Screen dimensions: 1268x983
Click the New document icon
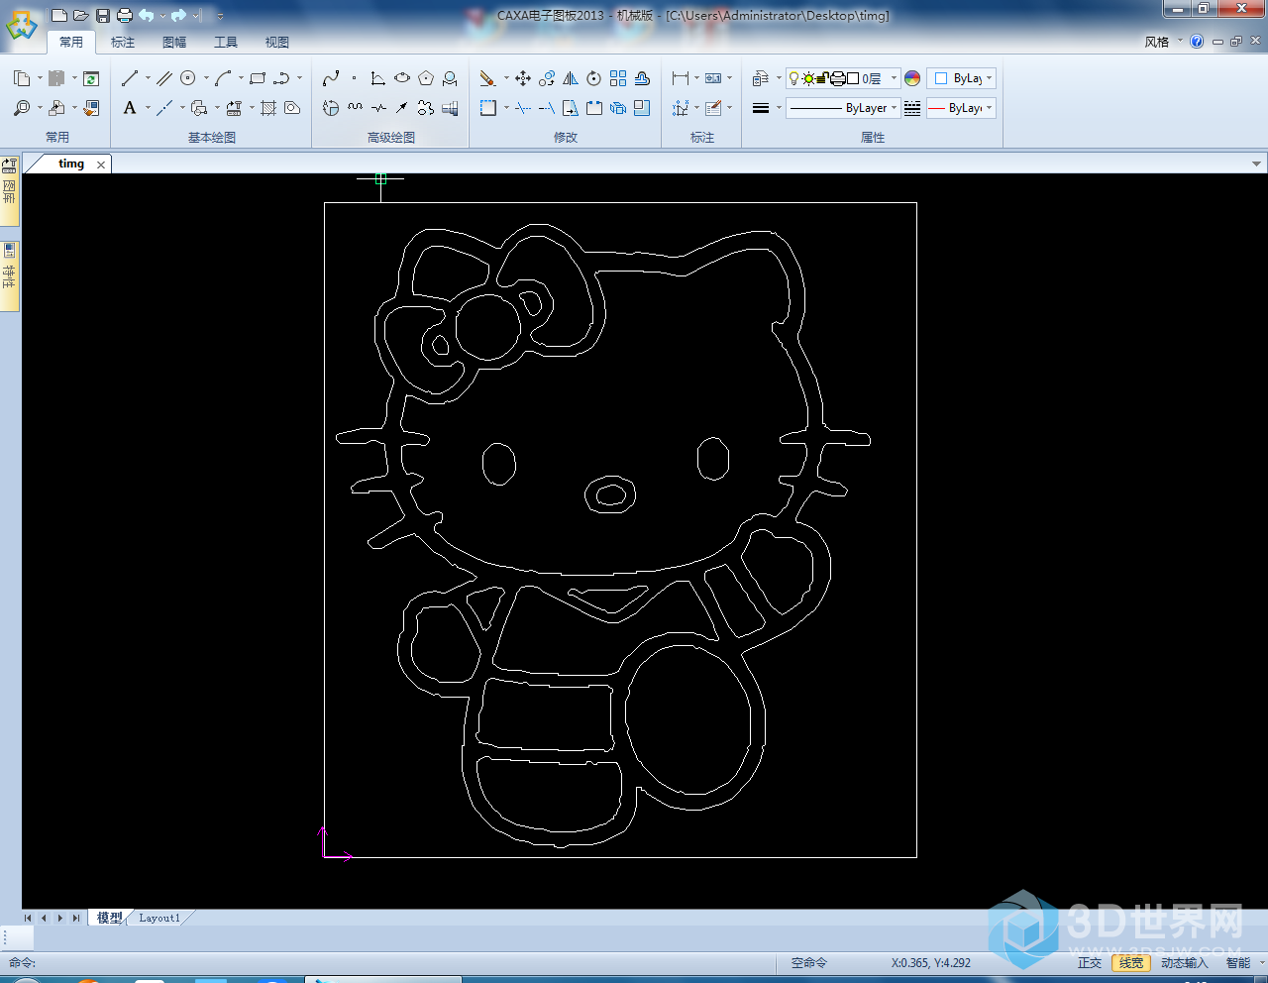point(59,15)
